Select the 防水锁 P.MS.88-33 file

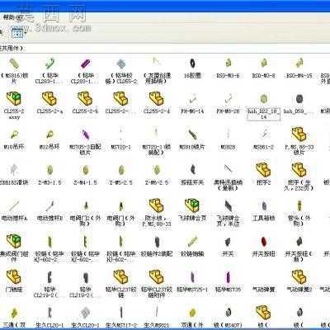coord(157,205)
